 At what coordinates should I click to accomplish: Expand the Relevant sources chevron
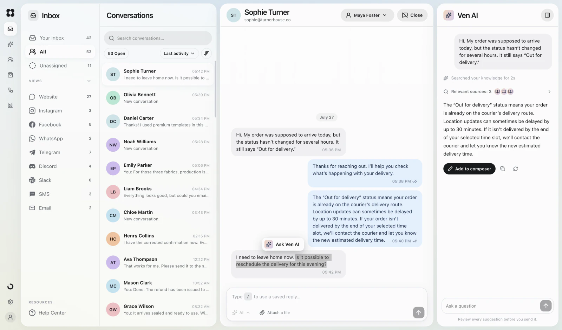[x=549, y=91]
